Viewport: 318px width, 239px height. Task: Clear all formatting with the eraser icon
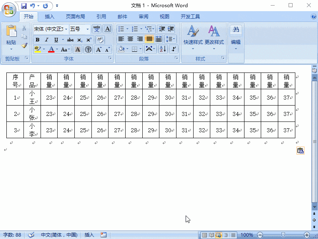coord(101,39)
